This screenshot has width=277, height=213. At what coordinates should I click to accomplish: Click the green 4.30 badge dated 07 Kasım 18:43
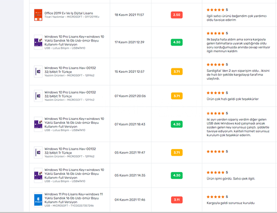click(177, 124)
